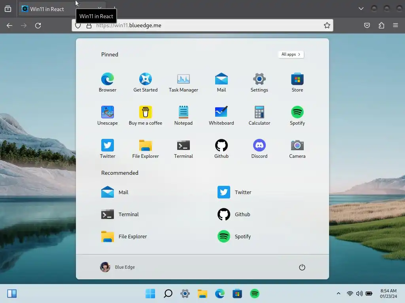Viewport: 405px width, 303px height.
Task: Show hidden tray icons chevron
Action: click(x=339, y=294)
